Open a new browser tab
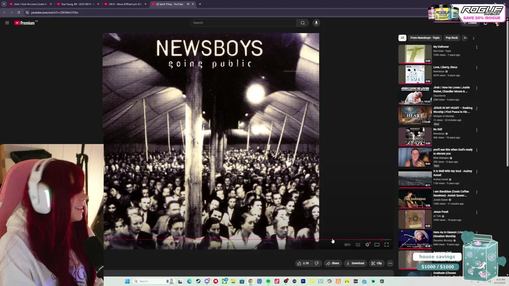The width and height of the screenshot is (509, 286). (200, 4)
